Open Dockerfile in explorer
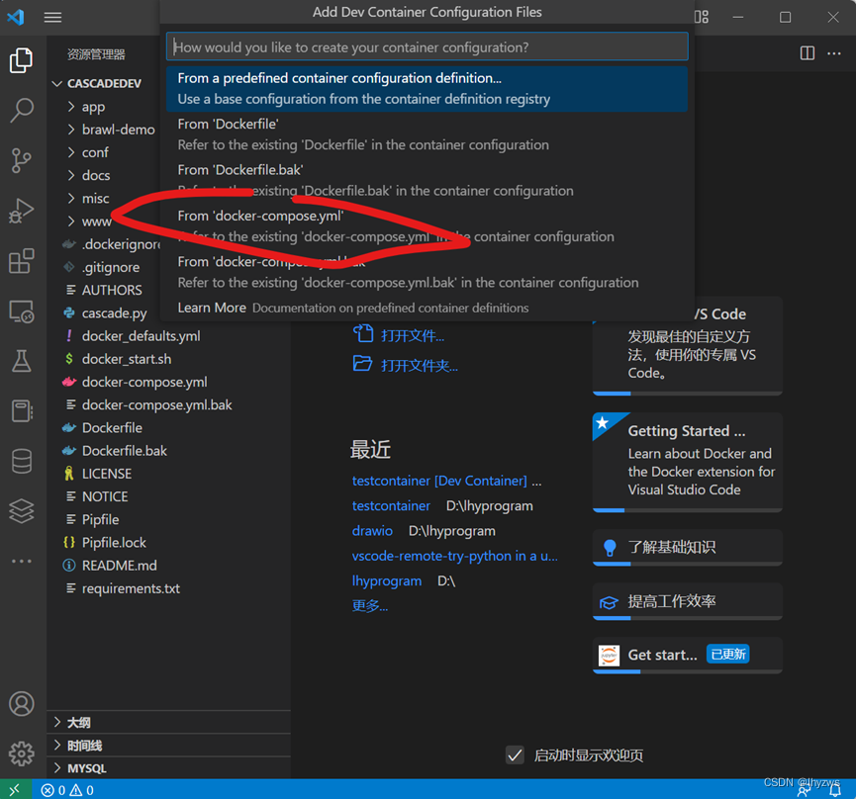The image size is (856, 799). 112,427
